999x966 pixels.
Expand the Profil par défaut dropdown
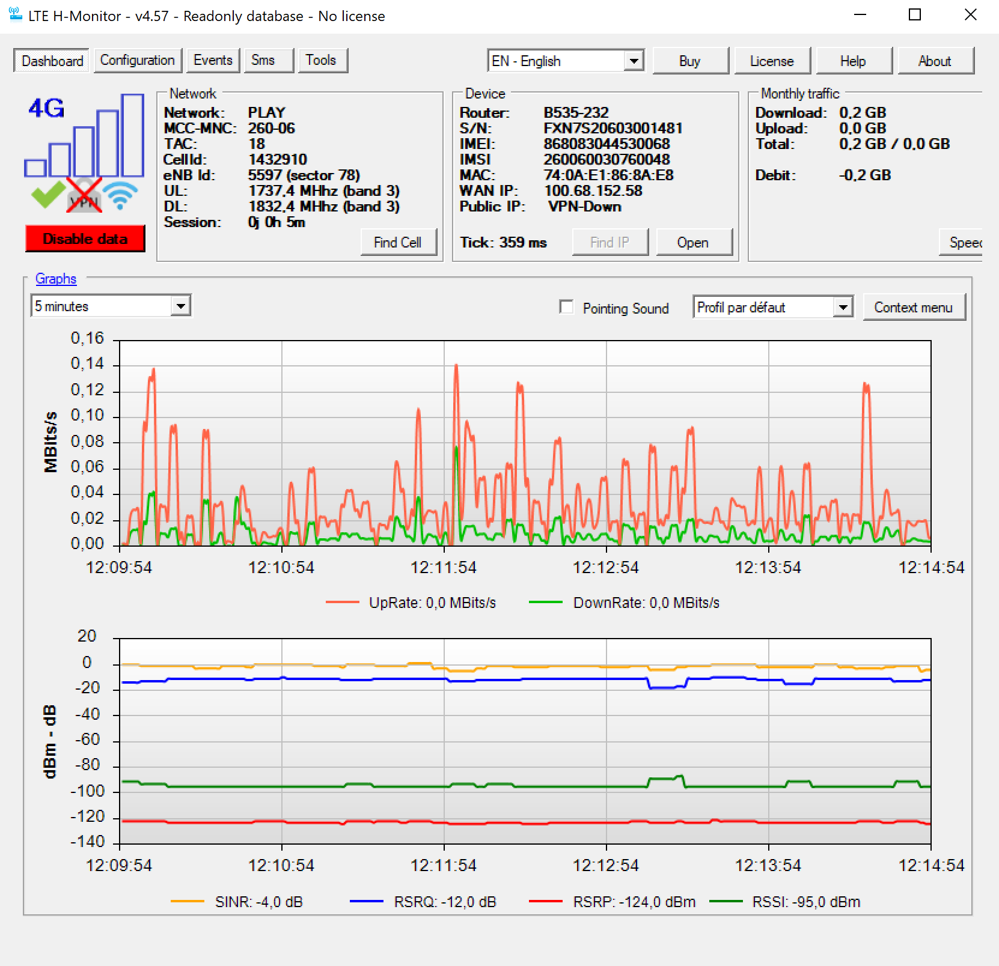(773, 307)
